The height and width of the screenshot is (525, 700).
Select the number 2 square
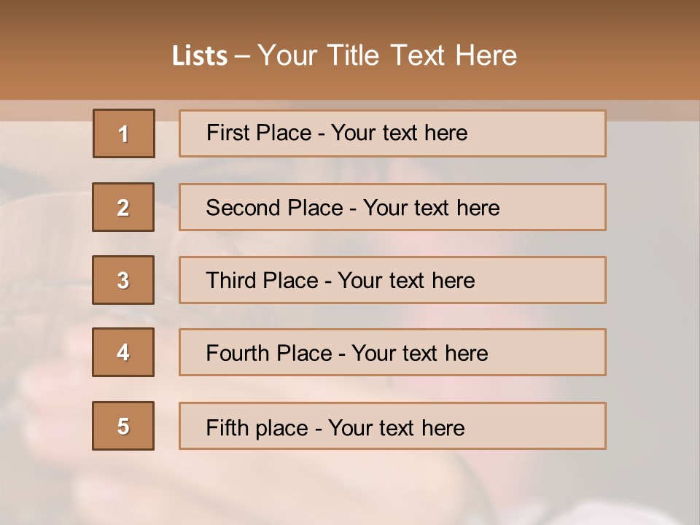123,207
